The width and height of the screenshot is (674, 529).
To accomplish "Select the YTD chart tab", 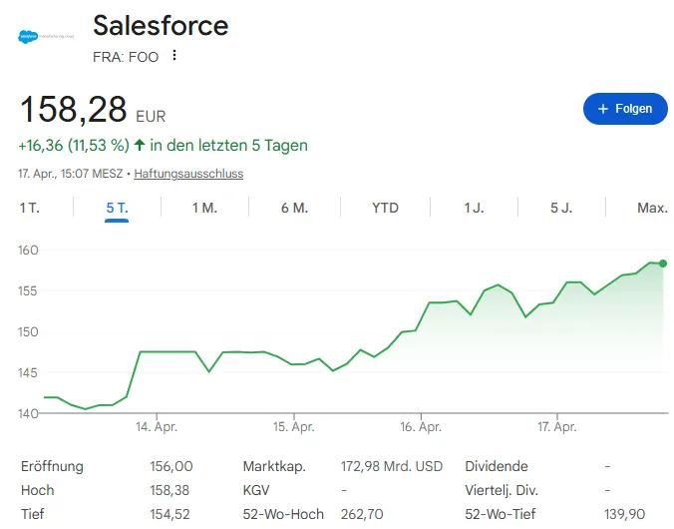I will pyautogui.click(x=385, y=208).
